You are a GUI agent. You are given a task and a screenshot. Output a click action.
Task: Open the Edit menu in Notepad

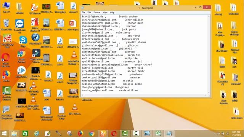click(x=89, y=13)
